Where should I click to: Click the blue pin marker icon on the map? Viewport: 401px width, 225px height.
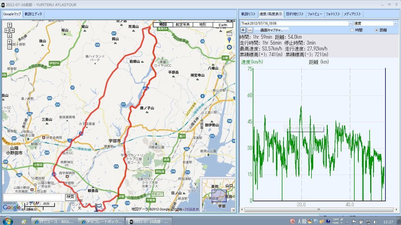pos(229,40)
